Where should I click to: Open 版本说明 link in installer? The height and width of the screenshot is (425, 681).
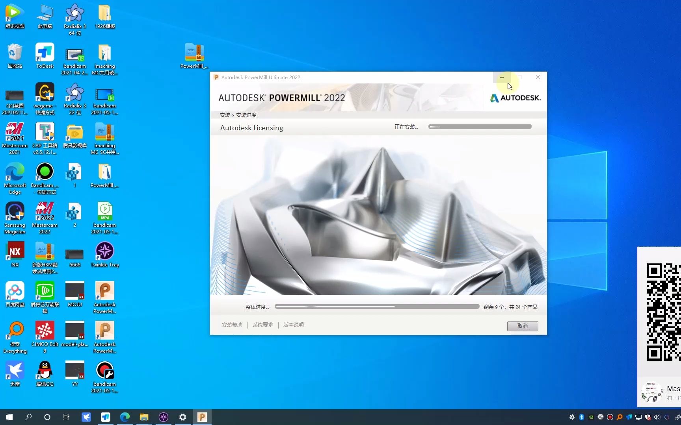click(x=294, y=325)
